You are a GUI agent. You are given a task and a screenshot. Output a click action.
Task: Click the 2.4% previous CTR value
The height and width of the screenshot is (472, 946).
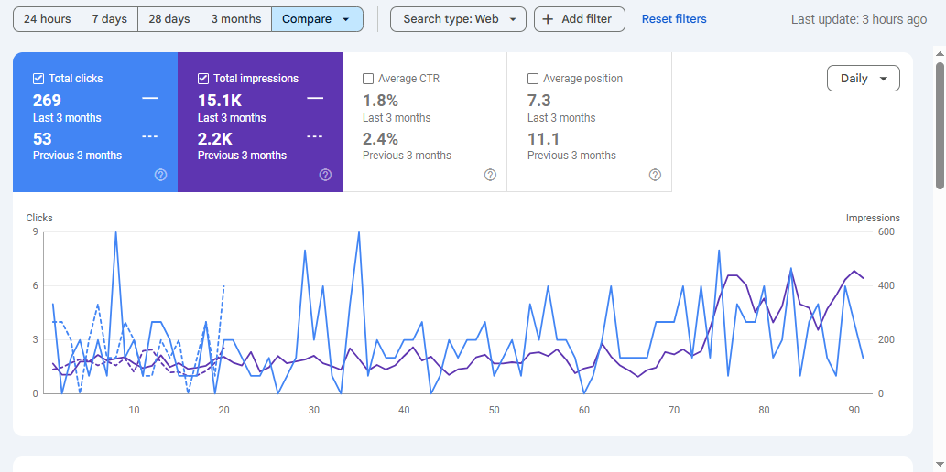coord(380,139)
